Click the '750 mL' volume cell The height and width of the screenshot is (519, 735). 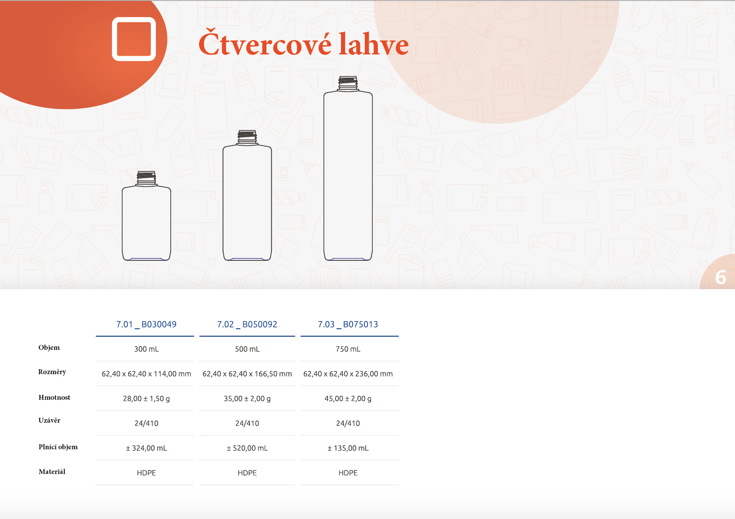tap(348, 349)
